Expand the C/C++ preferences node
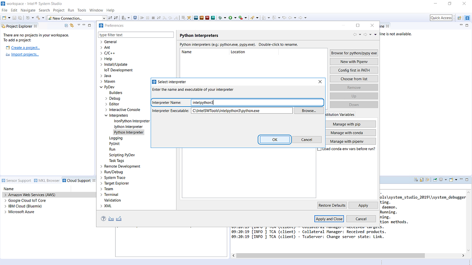The height and width of the screenshot is (265, 472). [101, 53]
